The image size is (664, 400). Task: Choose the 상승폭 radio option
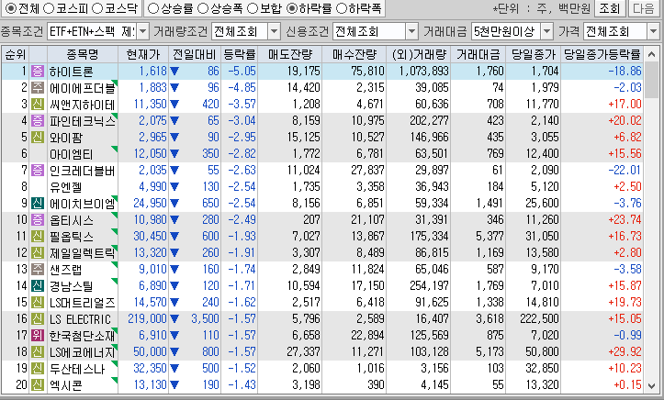pos(203,8)
